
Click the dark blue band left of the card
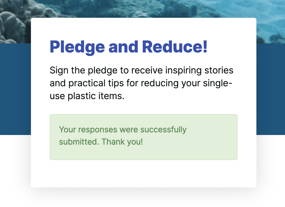point(15,89)
